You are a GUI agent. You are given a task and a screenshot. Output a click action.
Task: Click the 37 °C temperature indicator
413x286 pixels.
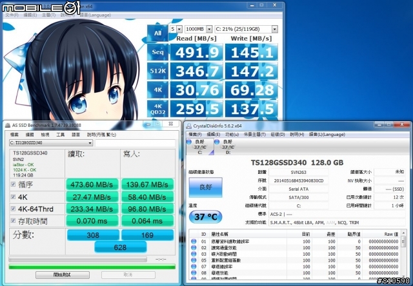205,217
